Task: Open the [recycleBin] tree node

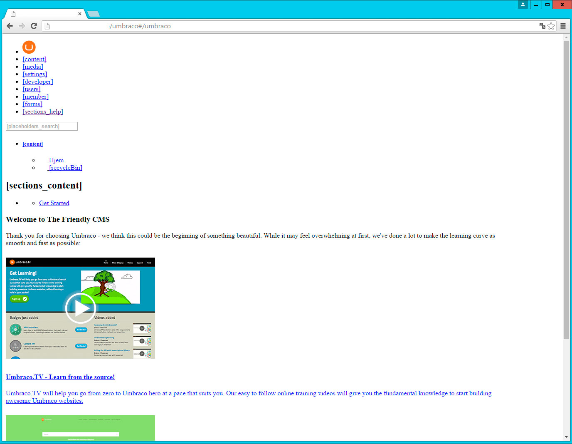Action: coord(65,168)
